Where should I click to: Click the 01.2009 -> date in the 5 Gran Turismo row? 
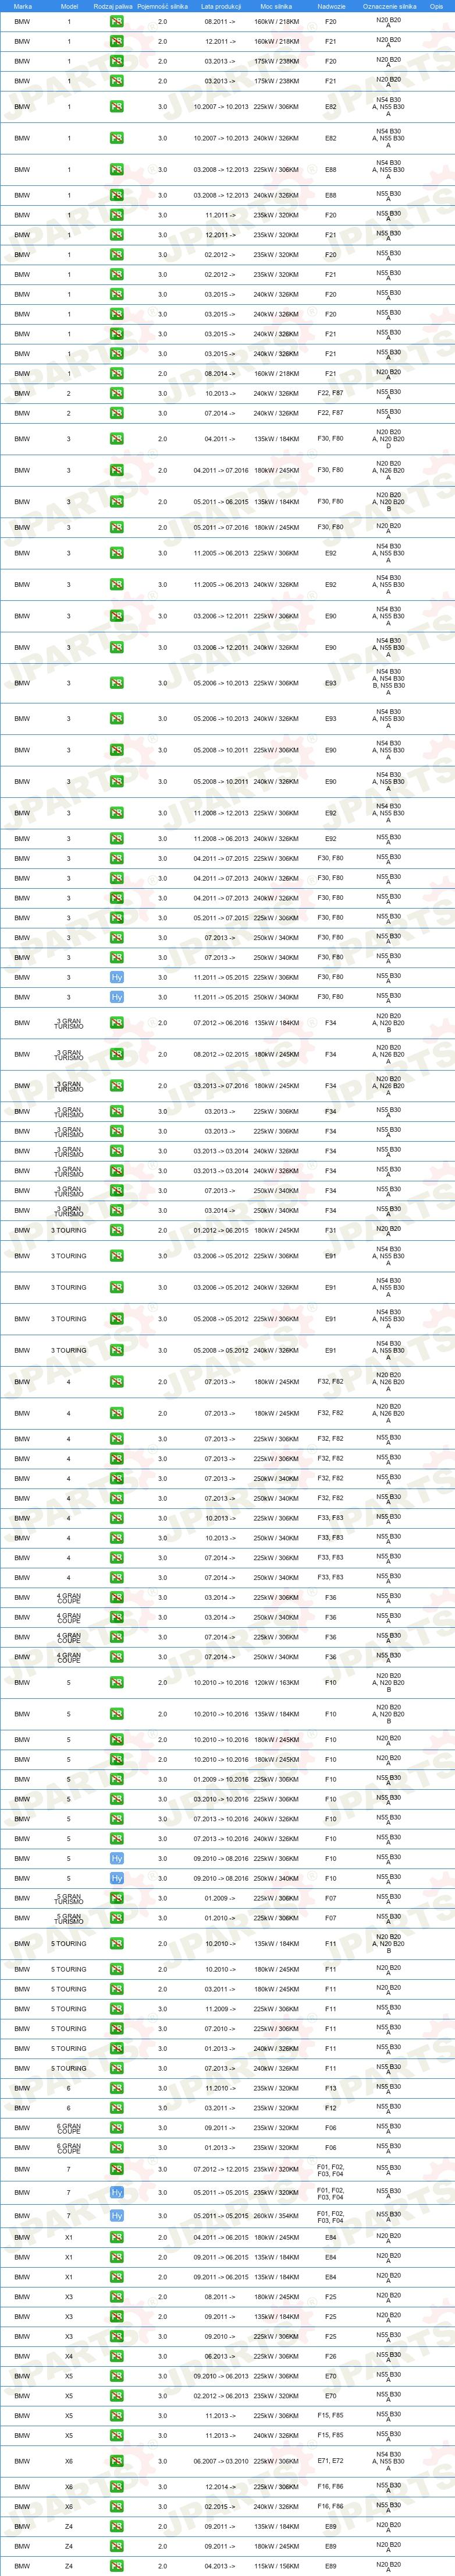[x=221, y=1898]
